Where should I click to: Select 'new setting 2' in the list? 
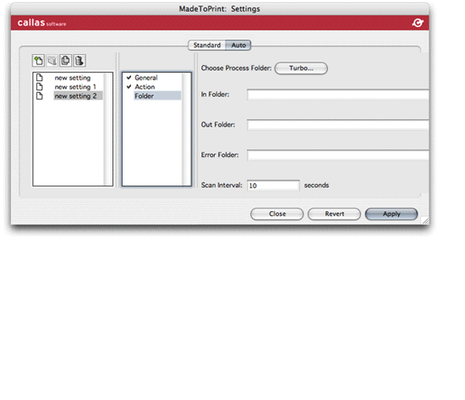[x=78, y=96]
